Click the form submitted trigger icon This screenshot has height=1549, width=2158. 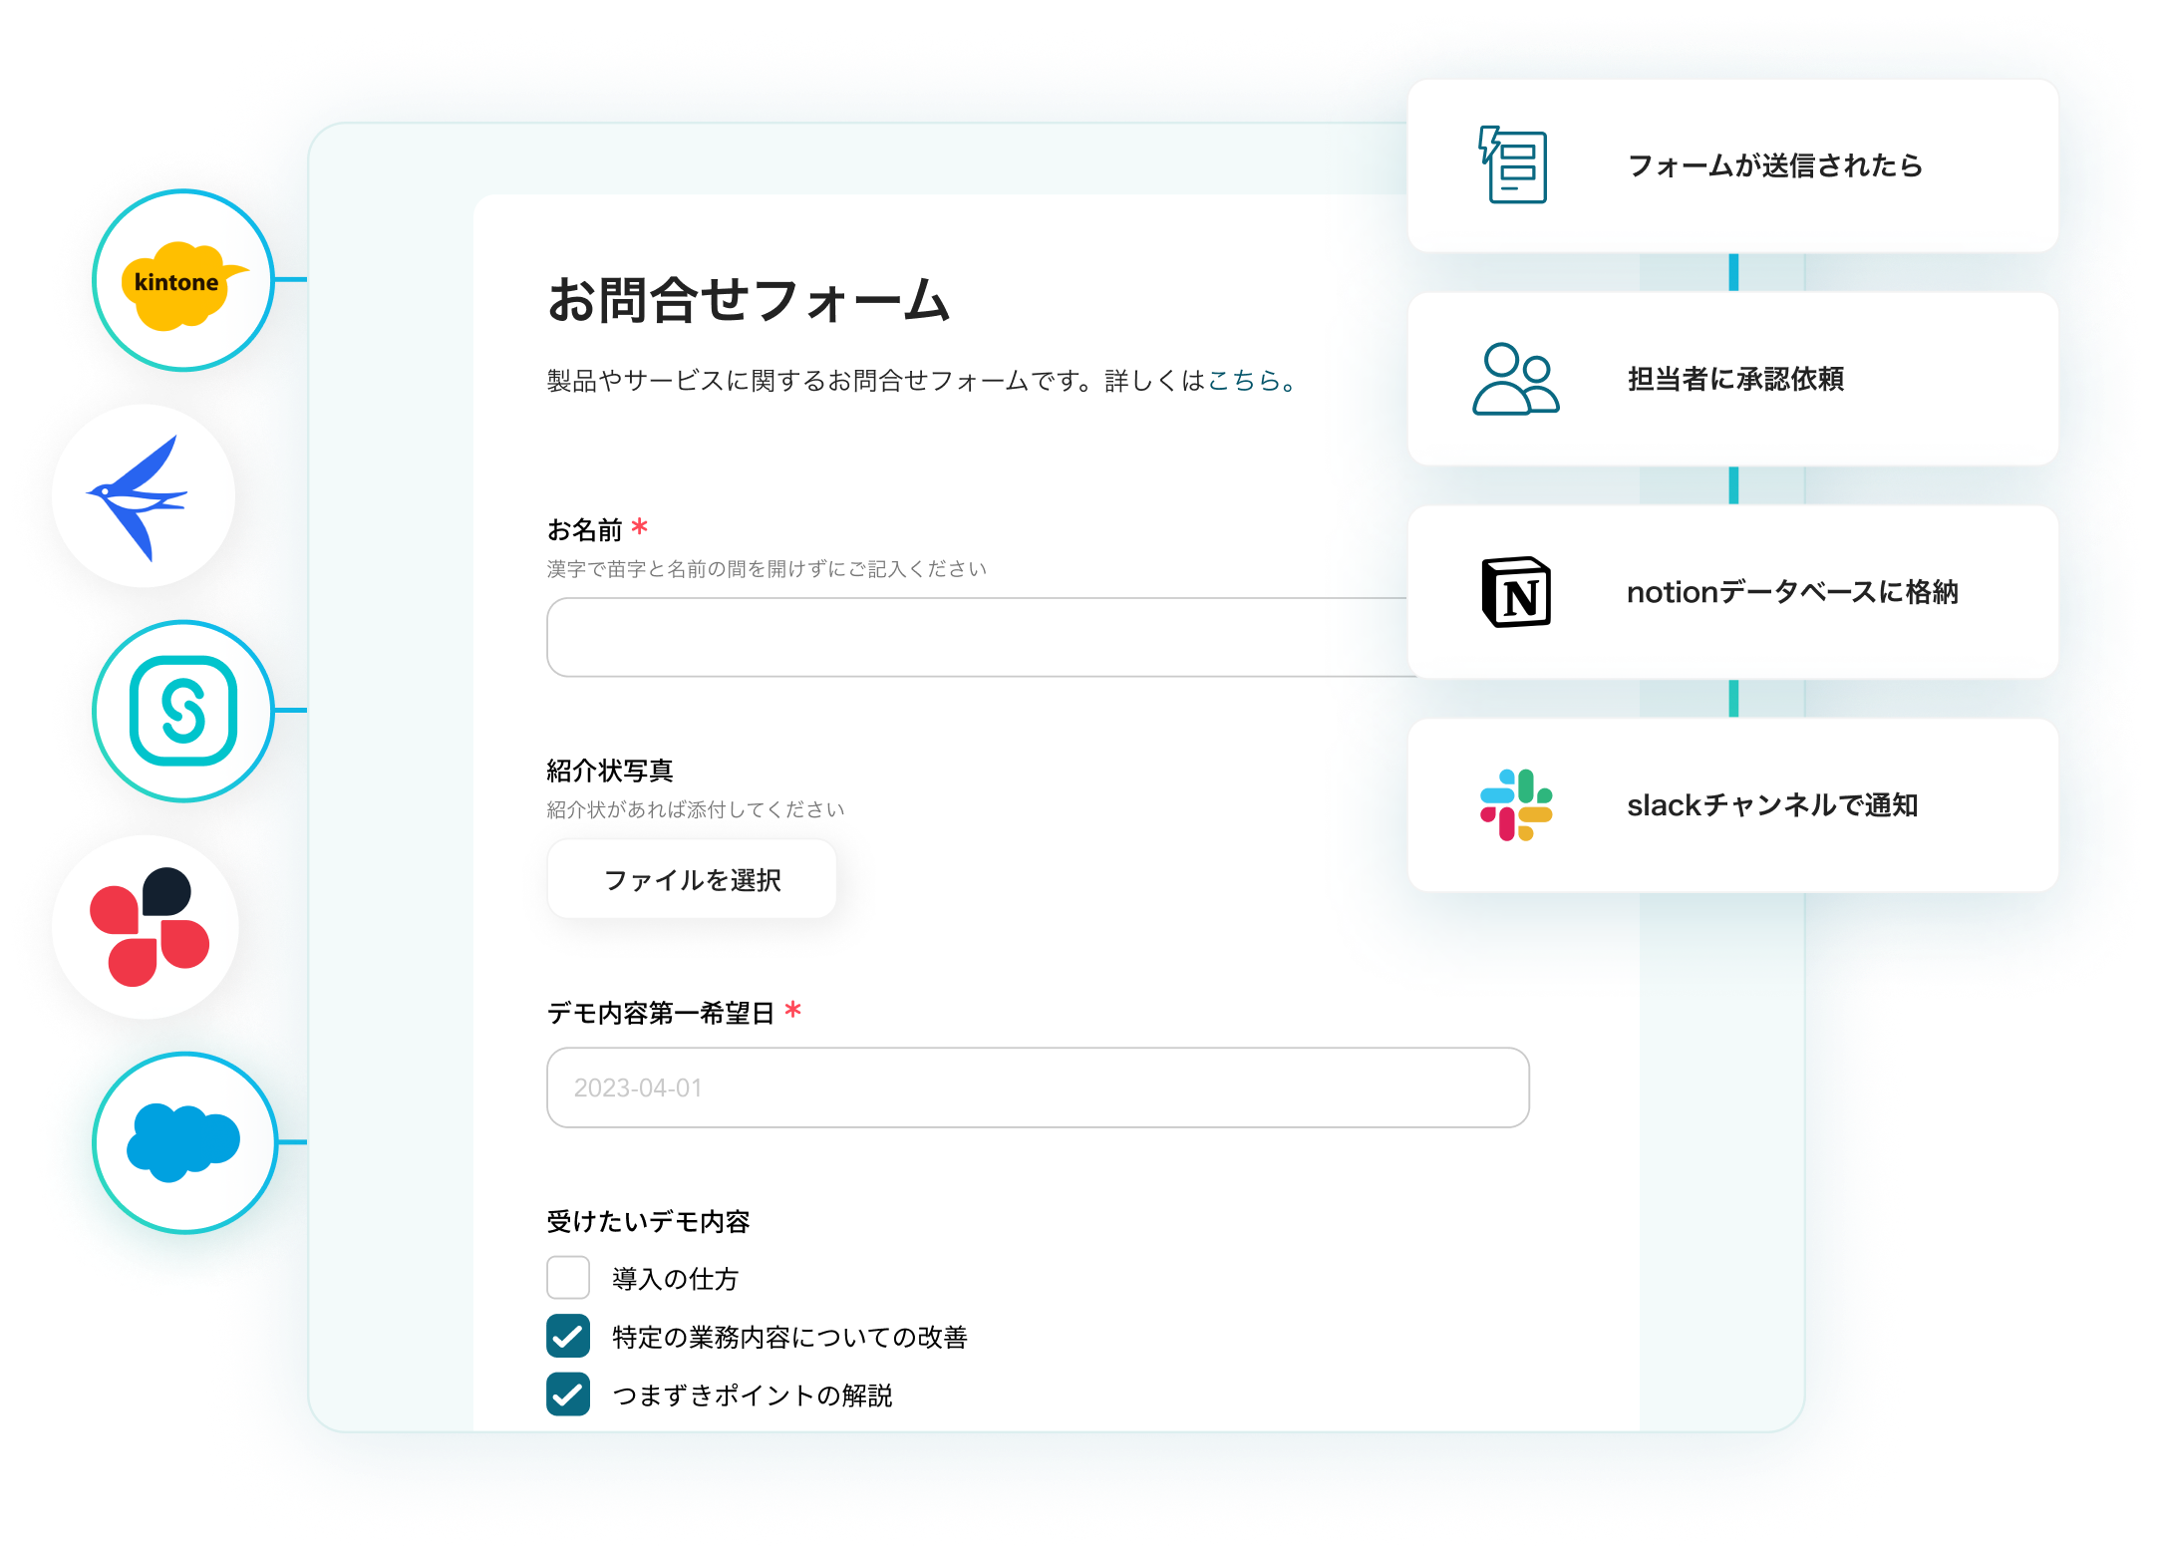click(x=1513, y=166)
